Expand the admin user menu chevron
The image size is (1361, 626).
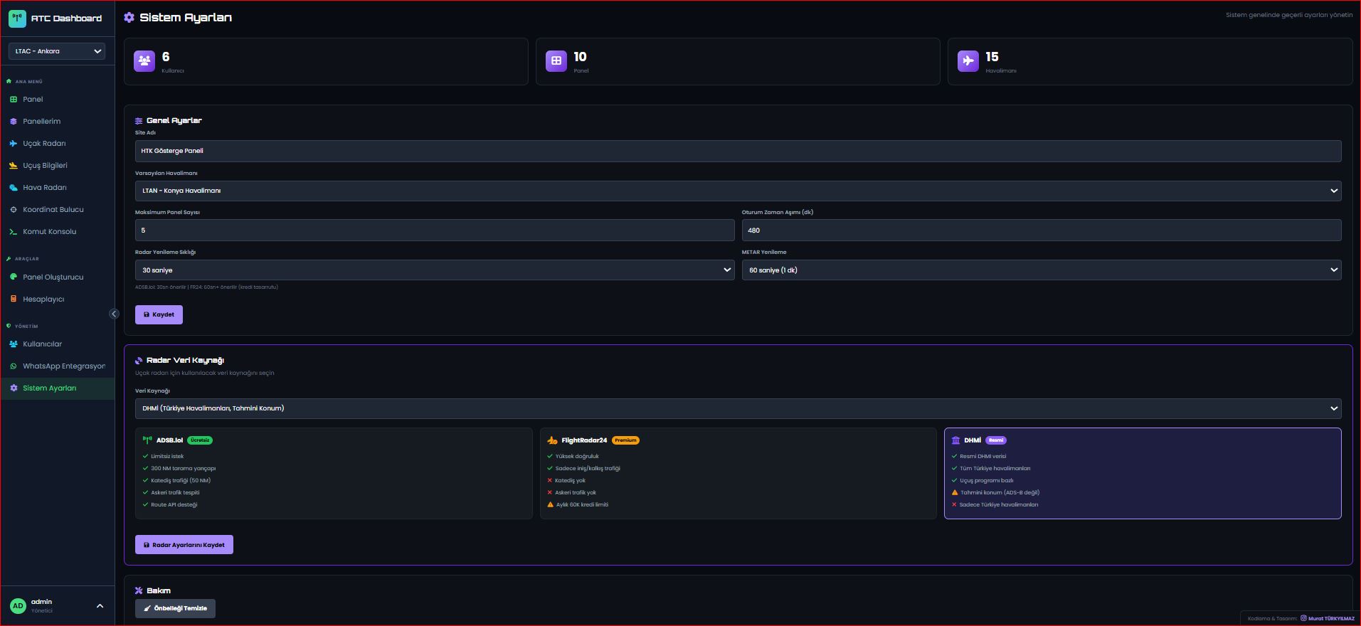[x=100, y=606]
